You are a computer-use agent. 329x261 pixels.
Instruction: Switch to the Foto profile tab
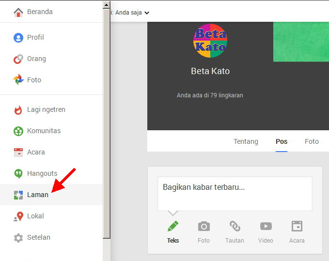(x=312, y=141)
